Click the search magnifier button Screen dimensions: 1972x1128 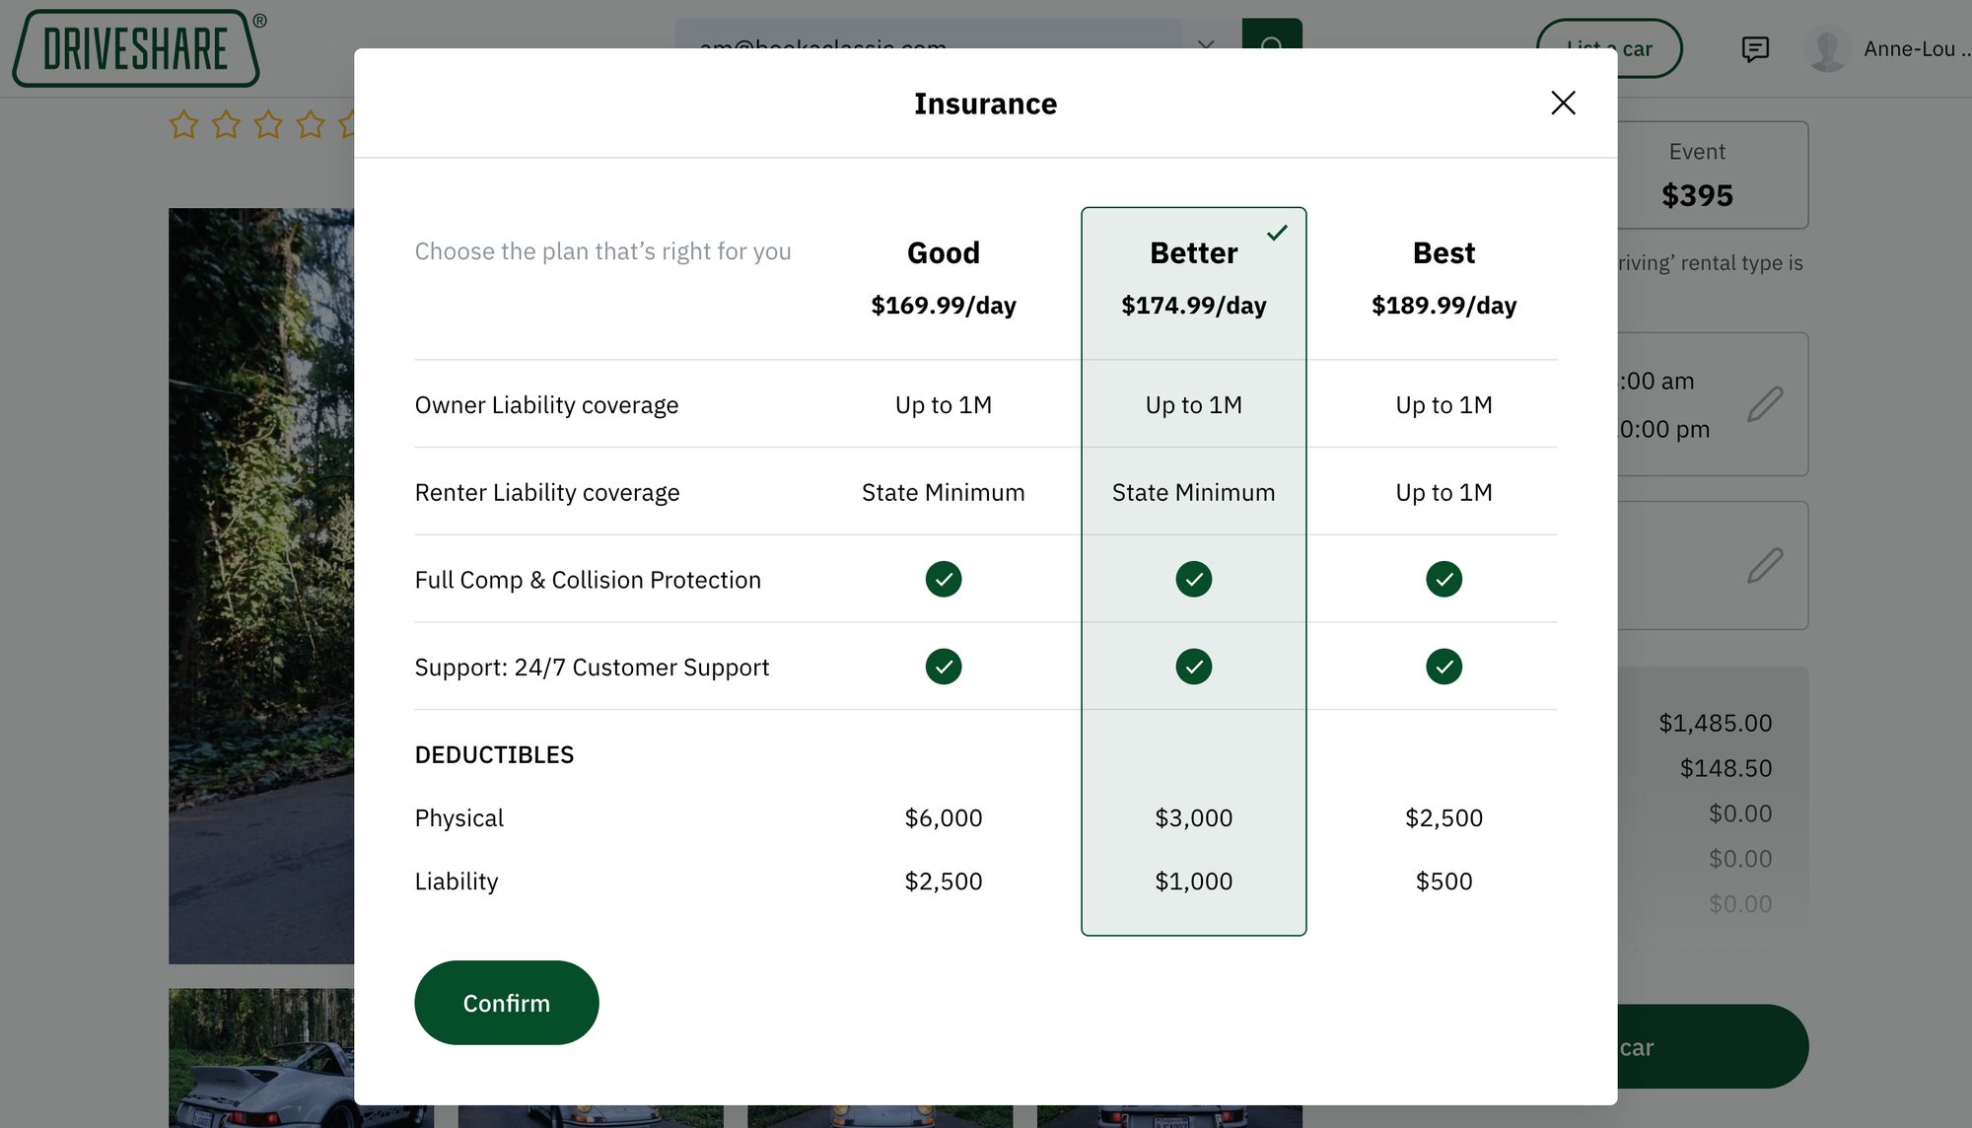pos(1272,33)
